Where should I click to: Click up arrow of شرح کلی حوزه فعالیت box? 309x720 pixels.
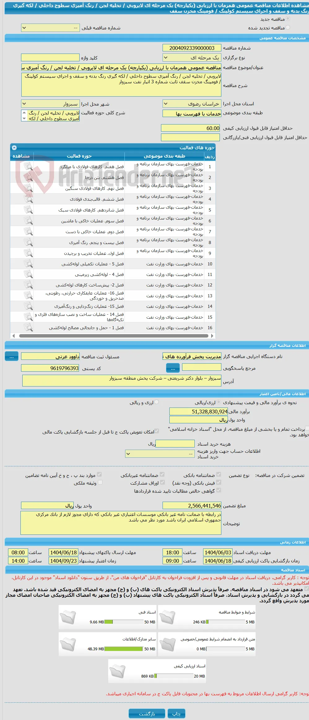click(24, 112)
